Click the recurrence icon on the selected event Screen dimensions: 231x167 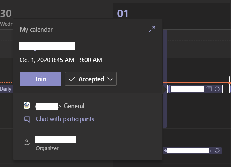(x=217, y=89)
